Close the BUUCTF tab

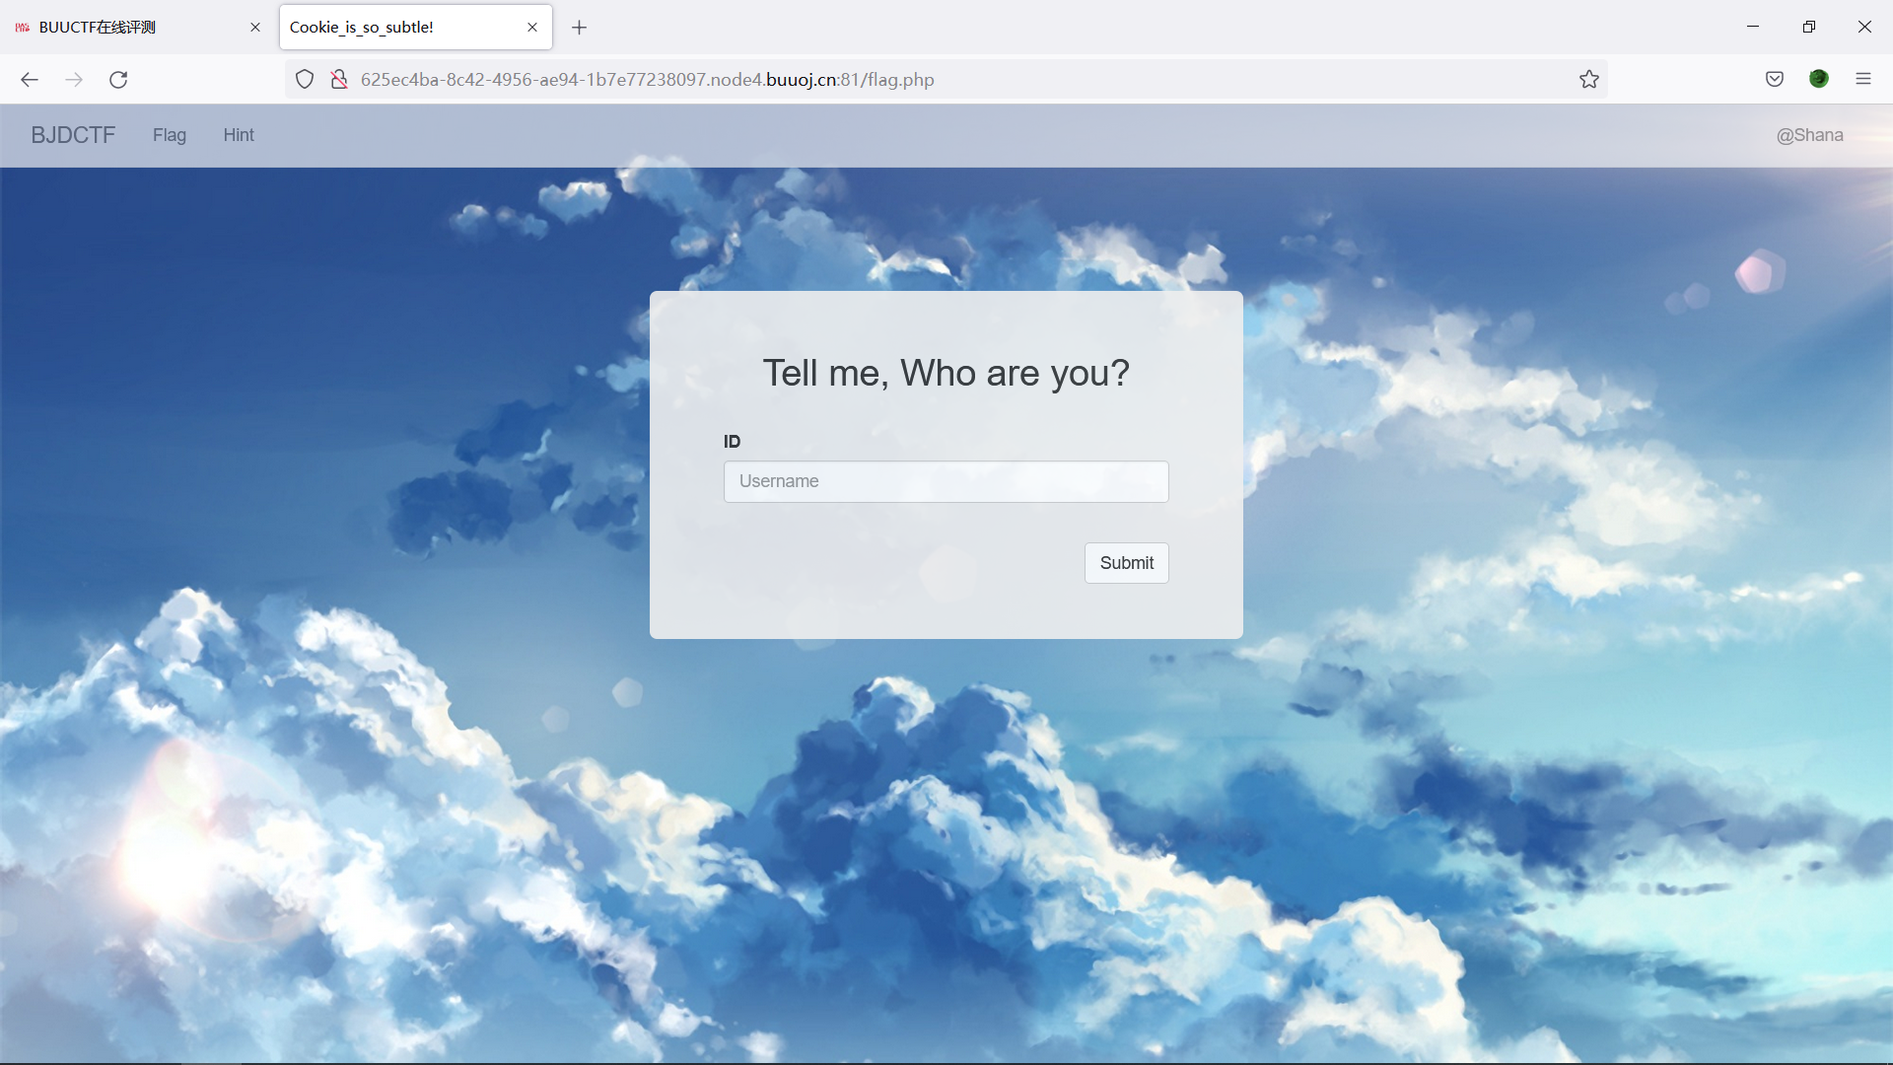(255, 28)
